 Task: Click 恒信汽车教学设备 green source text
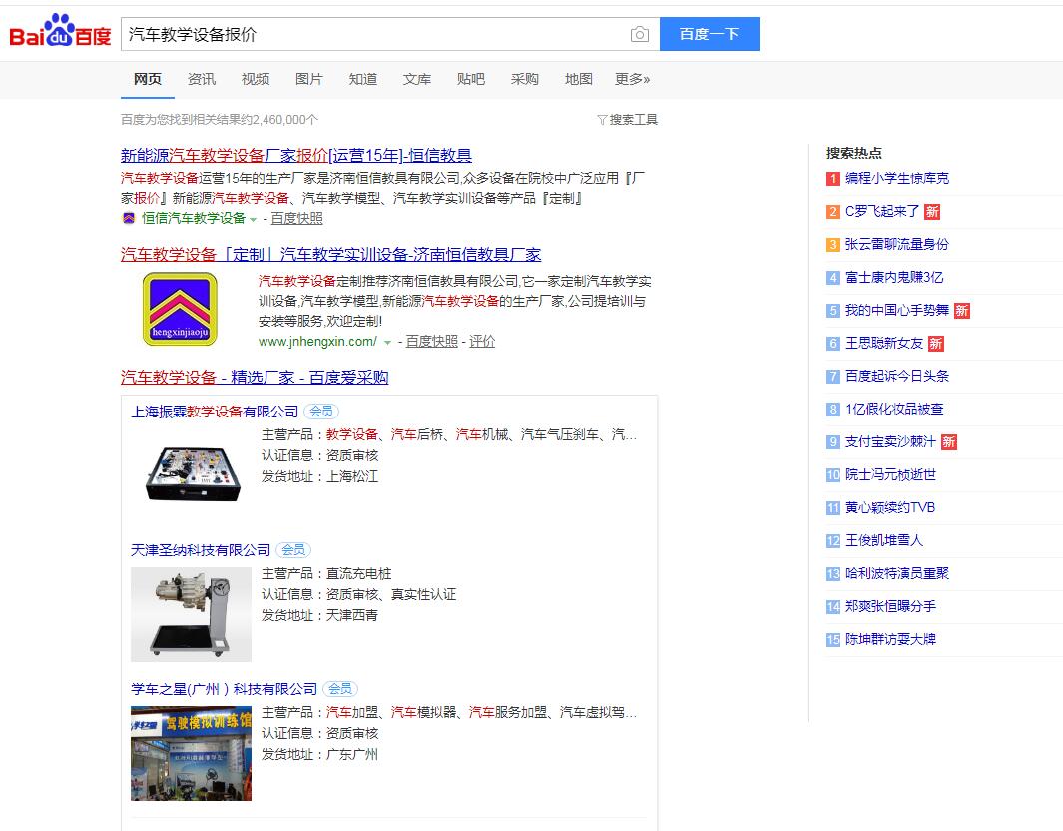(x=194, y=218)
